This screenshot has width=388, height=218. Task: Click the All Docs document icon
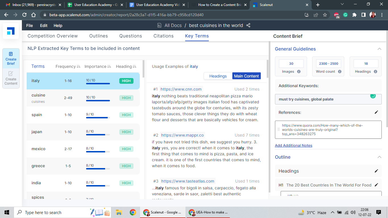160,26
